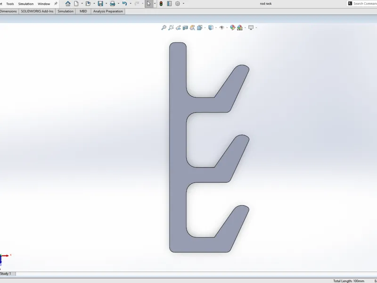Viewport: 377px width, 283px height.
Task: Switch to Previous View
Action: coord(178,28)
